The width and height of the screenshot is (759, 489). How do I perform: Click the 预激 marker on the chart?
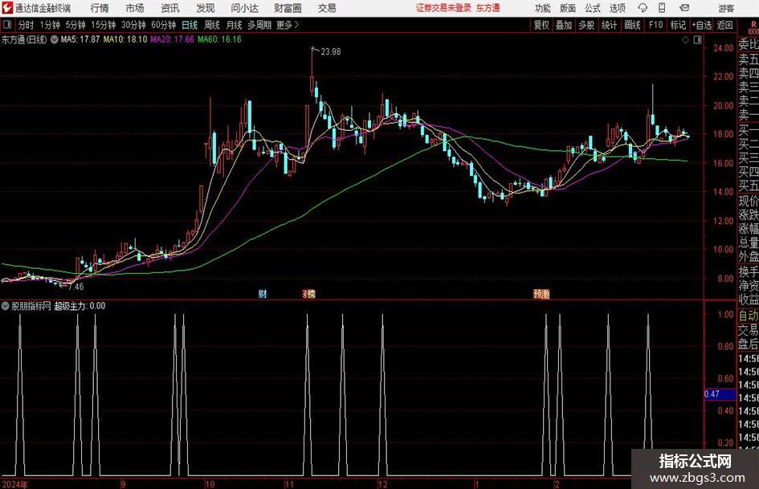coord(541,293)
